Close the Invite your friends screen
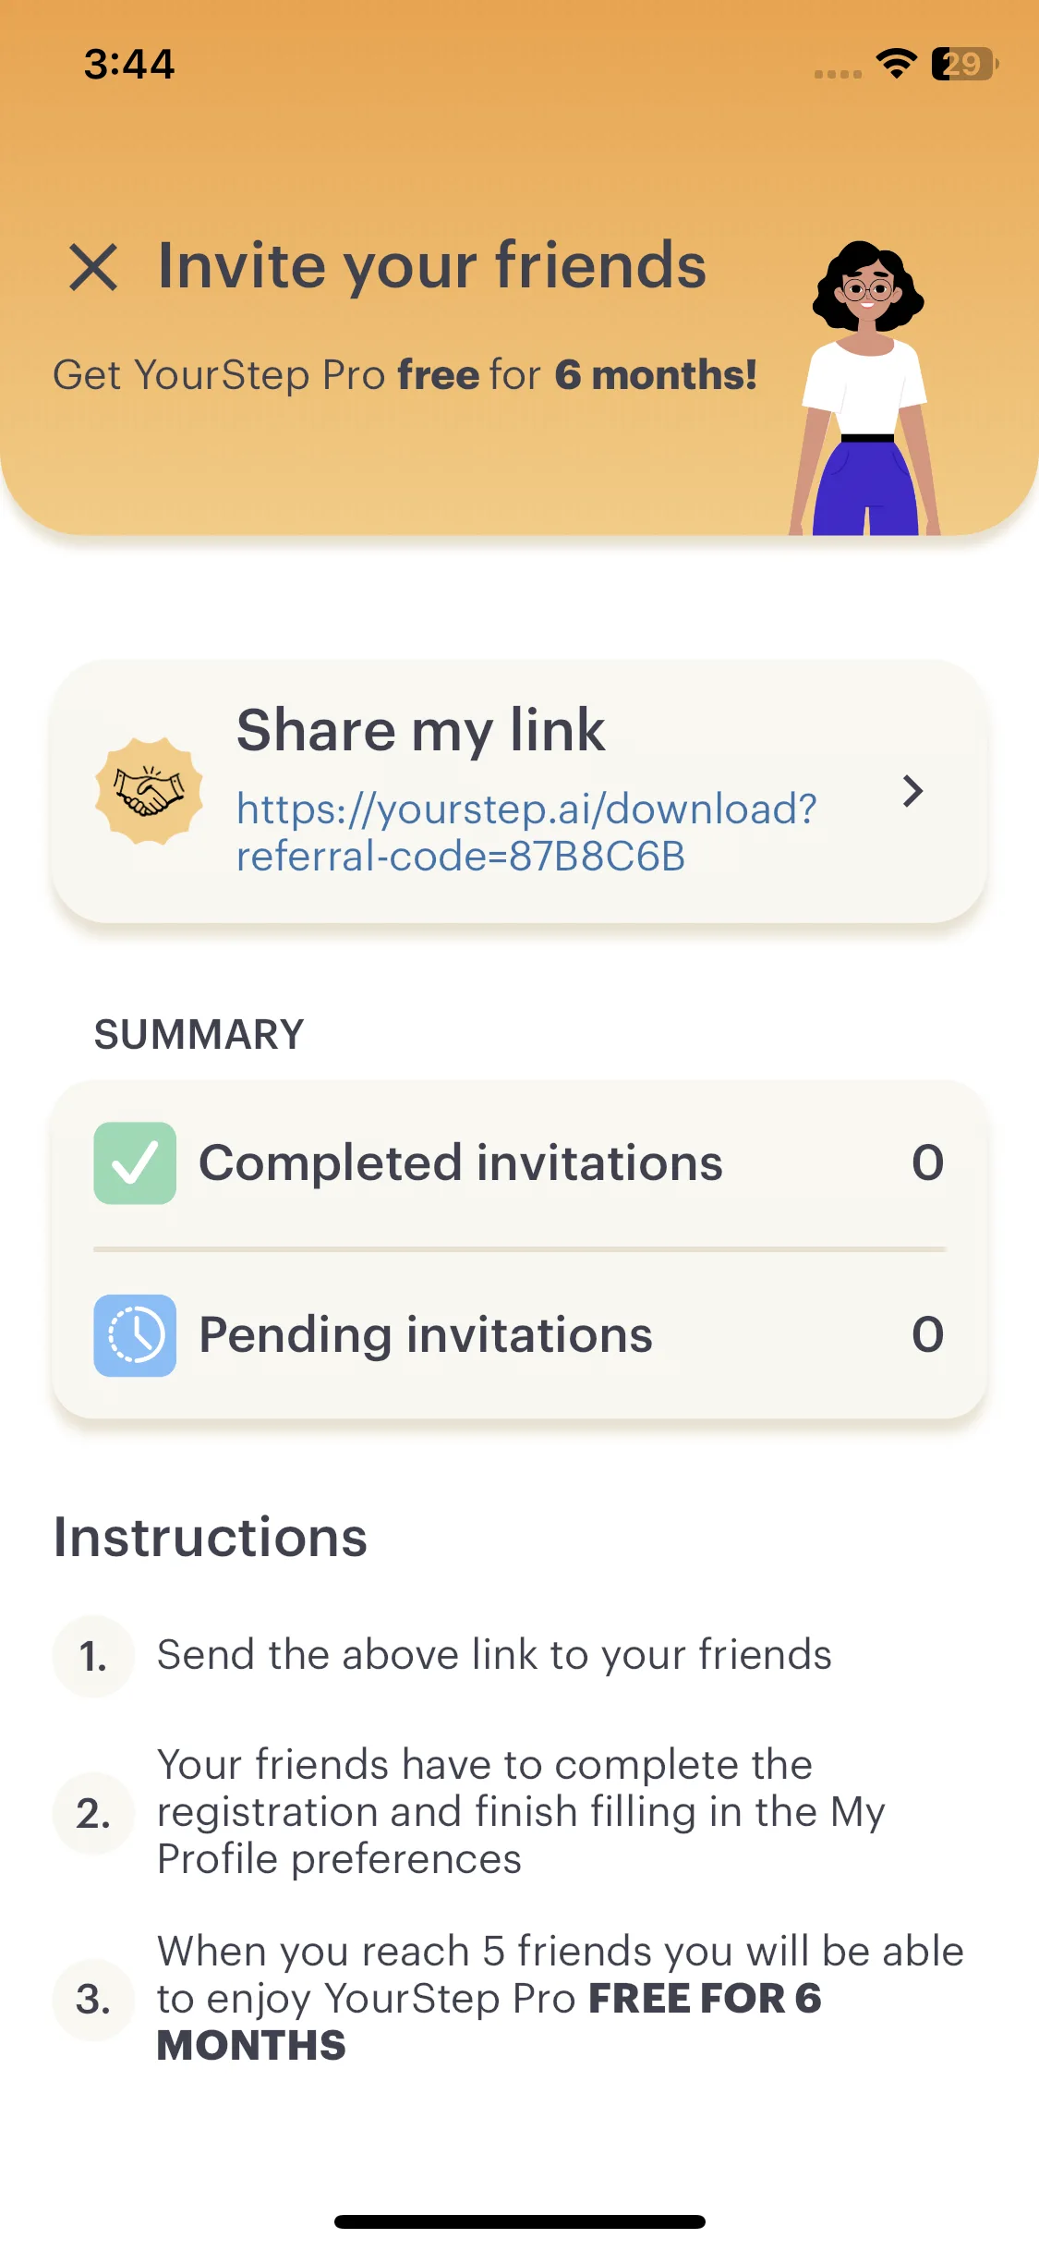The image size is (1039, 2251). [x=93, y=268]
